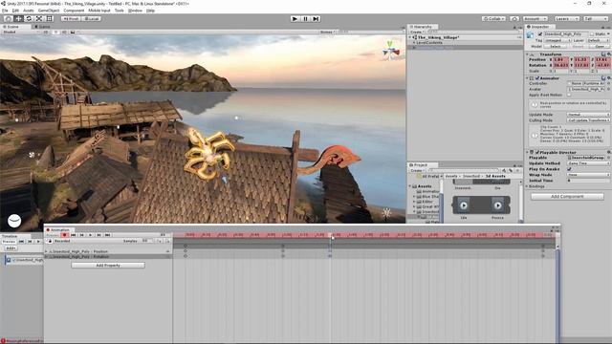Image resolution: width=612 pixels, height=344 pixels.
Task: Open the File menu
Action: coord(5,11)
